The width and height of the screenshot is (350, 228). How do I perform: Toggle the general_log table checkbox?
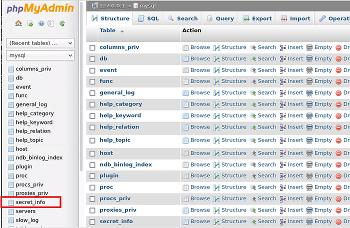click(x=92, y=93)
